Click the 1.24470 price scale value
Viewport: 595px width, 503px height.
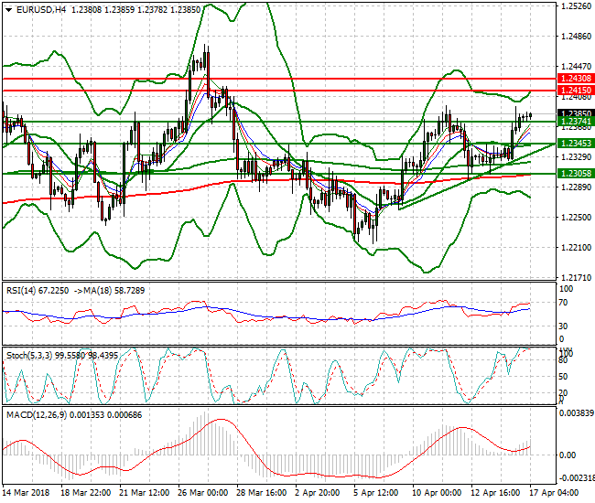click(576, 67)
